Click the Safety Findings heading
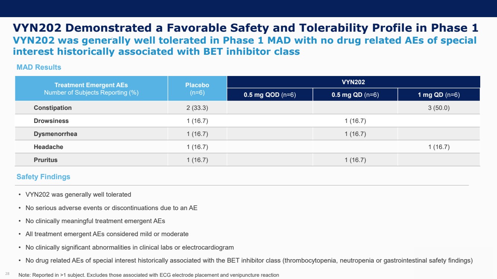497x279 pixels. [43, 177]
